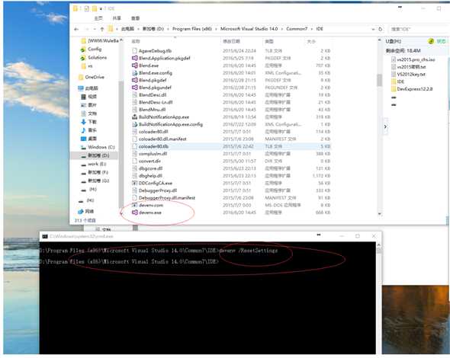Expand Microsoft Visual Studio 14.0 breadcrumb chevron
Screen dimensions: 450x358
(x=282, y=29)
